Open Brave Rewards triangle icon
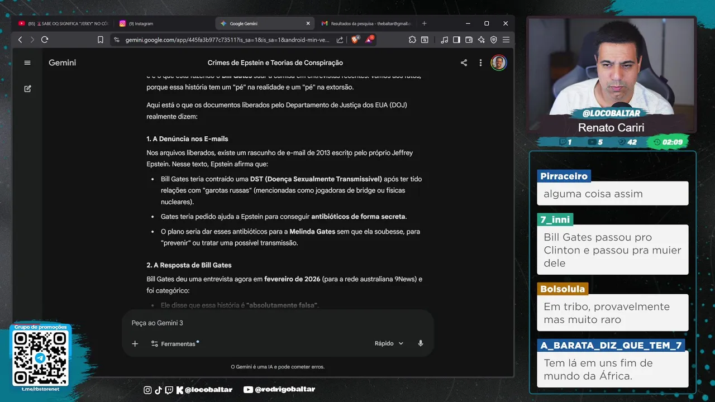The height and width of the screenshot is (402, 715). click(x=369, y=39)
